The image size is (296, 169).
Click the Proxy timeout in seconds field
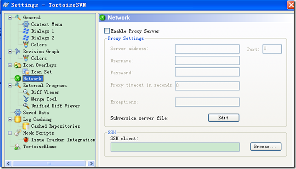tap(207, 86)
